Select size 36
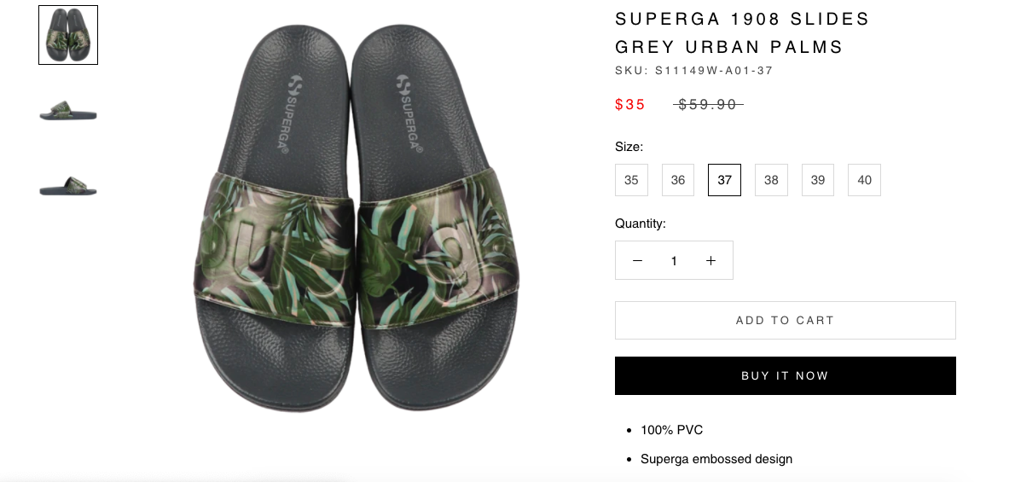 [x=678, y=180]
